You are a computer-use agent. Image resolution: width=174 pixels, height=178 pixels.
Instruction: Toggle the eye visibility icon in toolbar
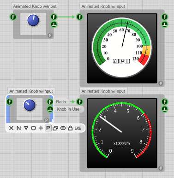(x=63, y=128)
